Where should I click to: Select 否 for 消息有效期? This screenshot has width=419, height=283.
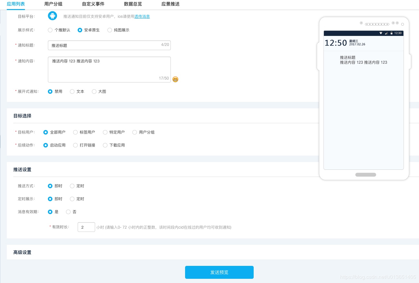[68, 212]
